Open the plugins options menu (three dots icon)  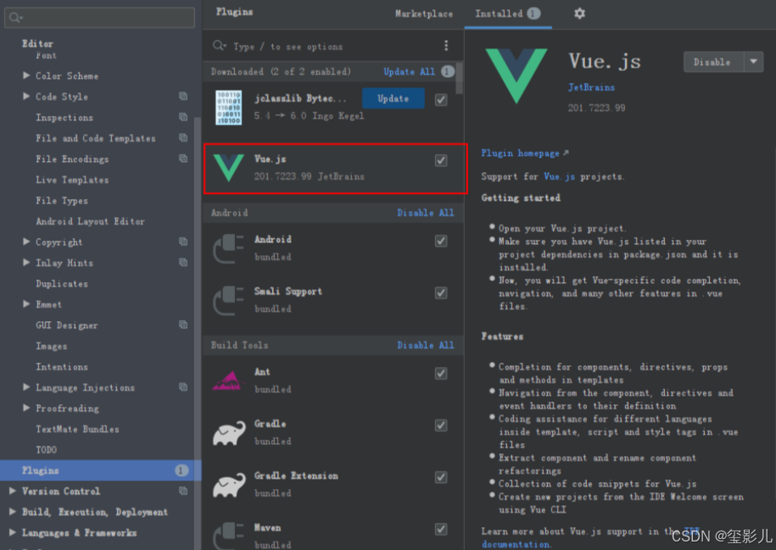tap(445, 46)
